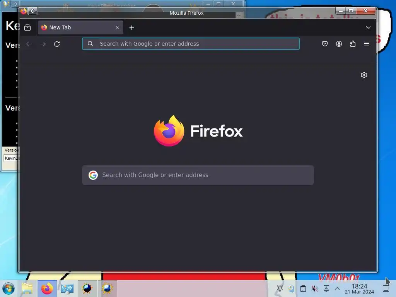Open the Firefox hamburger application menu

pyautogui.click(x=367, y=44)
